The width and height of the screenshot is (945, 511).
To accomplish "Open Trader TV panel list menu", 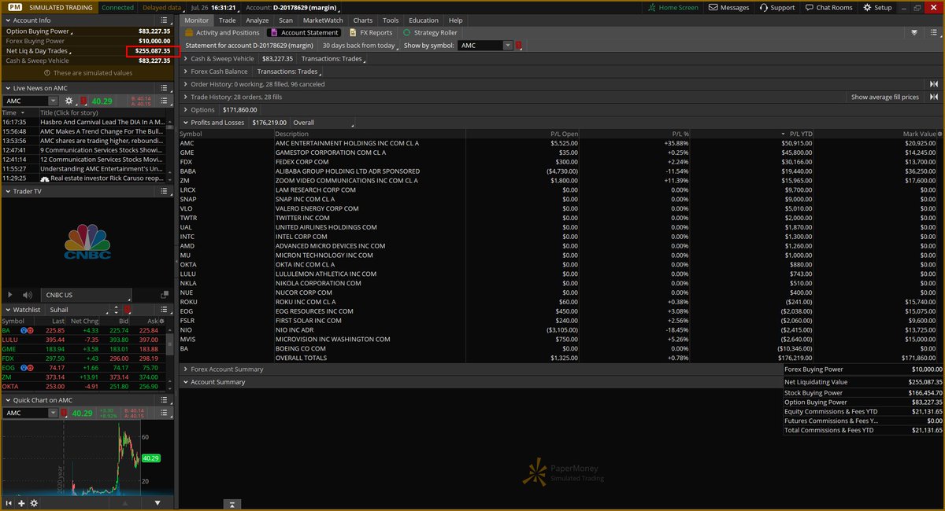I will point(165,191).
